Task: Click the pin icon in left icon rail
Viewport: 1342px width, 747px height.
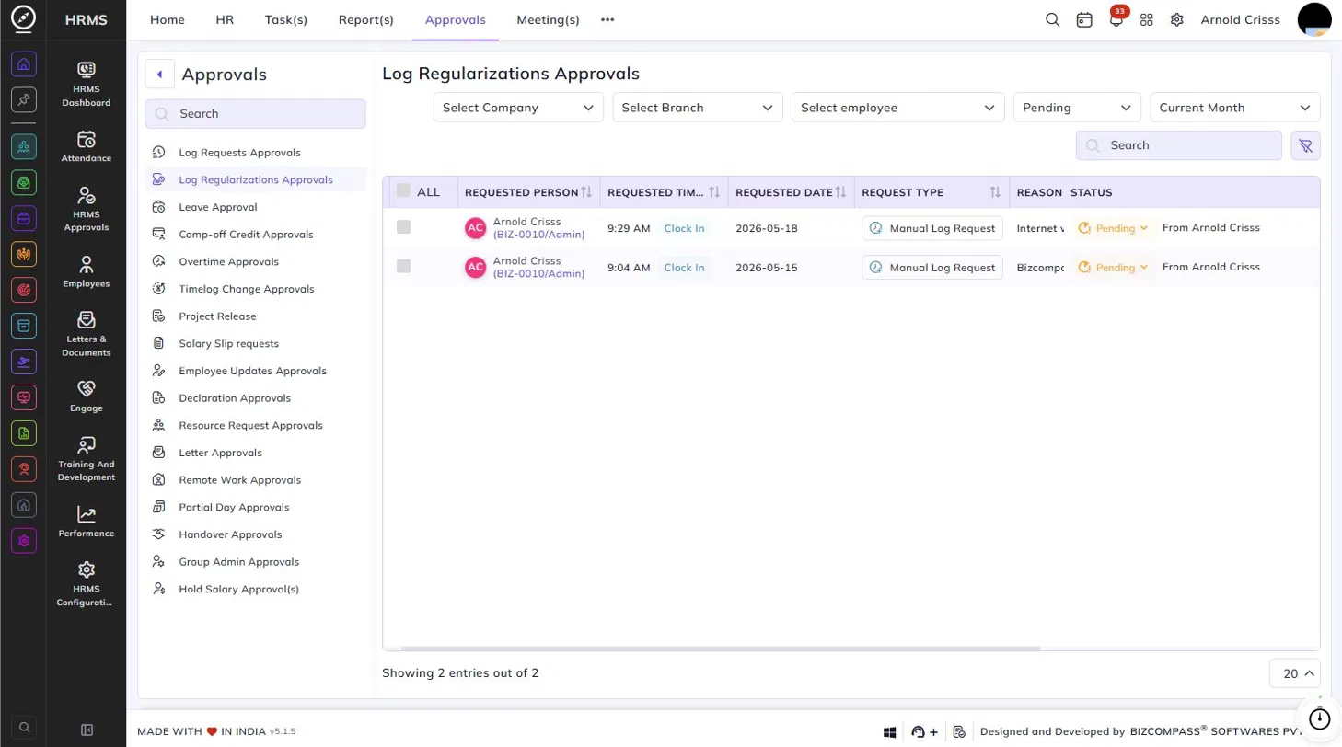Action: (24, 100)
